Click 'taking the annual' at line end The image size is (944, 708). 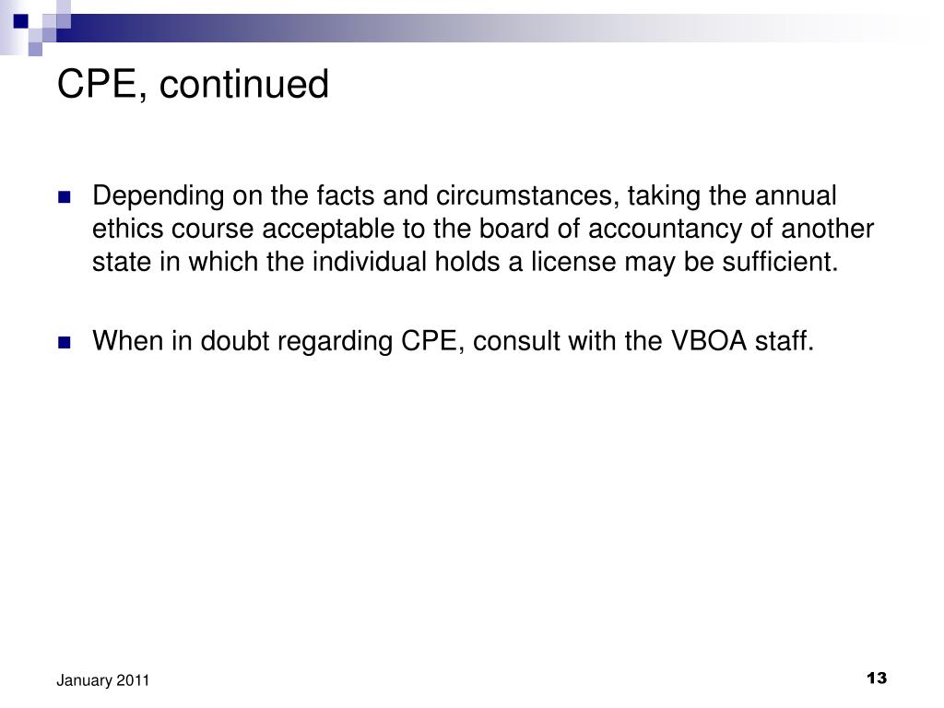[x=732, y=196]
